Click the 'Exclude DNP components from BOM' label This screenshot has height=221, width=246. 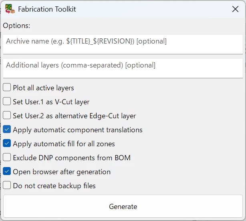(x=72, y=158)
